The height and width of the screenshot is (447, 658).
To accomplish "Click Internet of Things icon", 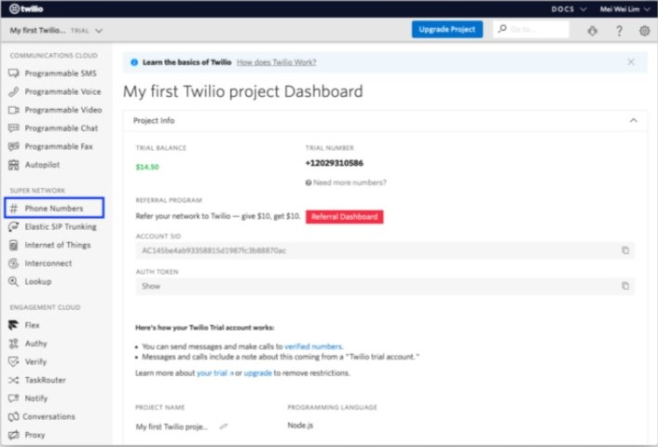I will point(14,245).
